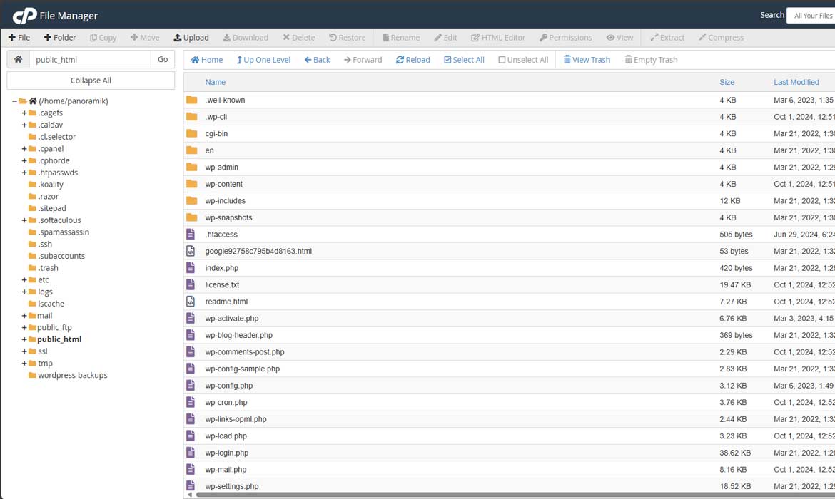Expand the mail folder in tree

(x=24, y=316)
